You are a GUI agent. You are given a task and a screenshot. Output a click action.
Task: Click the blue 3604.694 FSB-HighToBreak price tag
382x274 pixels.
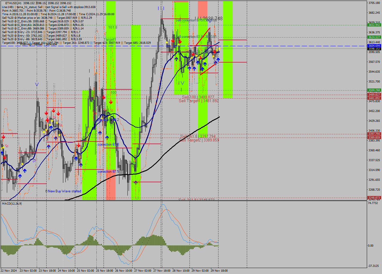[373, 46]
